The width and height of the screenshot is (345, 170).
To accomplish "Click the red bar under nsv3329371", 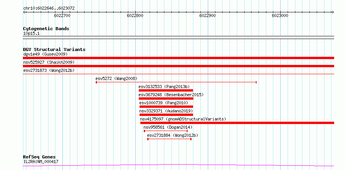I will coord(166,115).
